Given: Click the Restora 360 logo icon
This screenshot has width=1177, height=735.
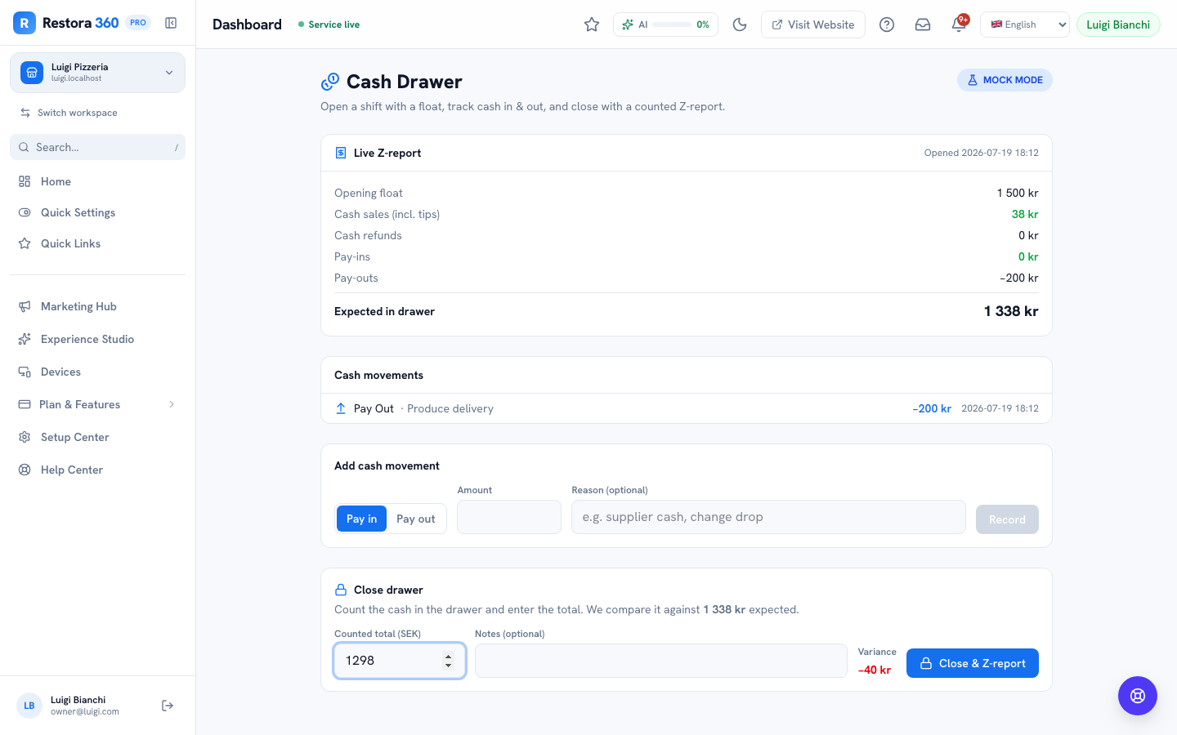Looking at the screenshot, I should (x=25, y=23).
